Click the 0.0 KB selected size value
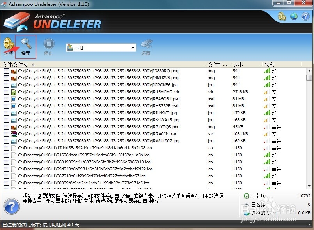Viewport: 314px width, 230px height. coord(304,213)
